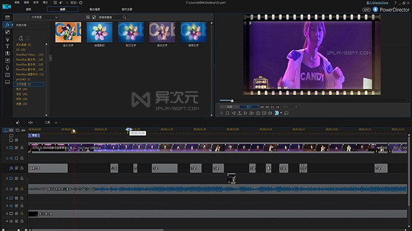Viewport: 412px width, 231px height.
Task: Click the timeline horizontal scrollbar
Action: (x=97, y=230)
